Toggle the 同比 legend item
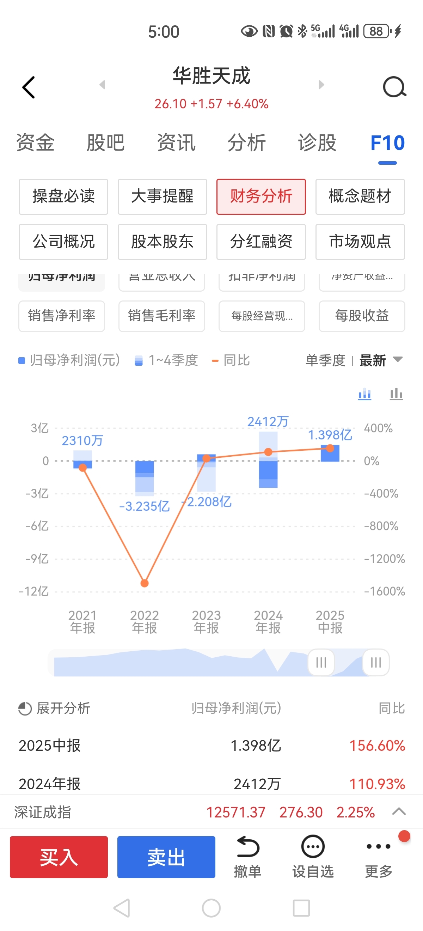 pyautogui.click(x=231, y=360)
